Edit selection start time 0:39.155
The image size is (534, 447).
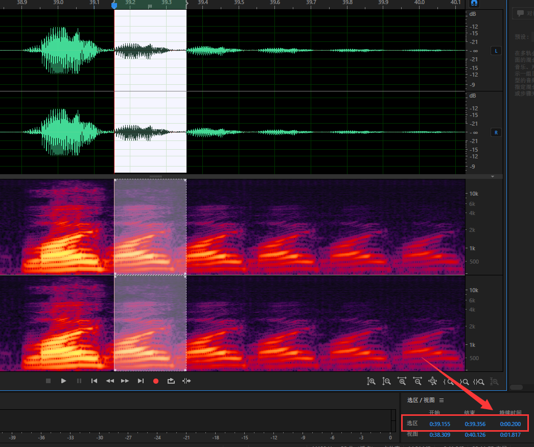point(439,424)
